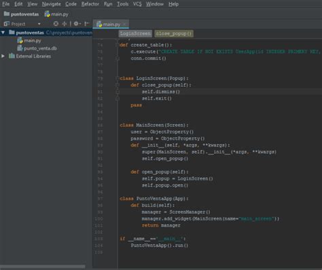
Task: Fold class LoginScreen gutter marker
Action: 118,78
